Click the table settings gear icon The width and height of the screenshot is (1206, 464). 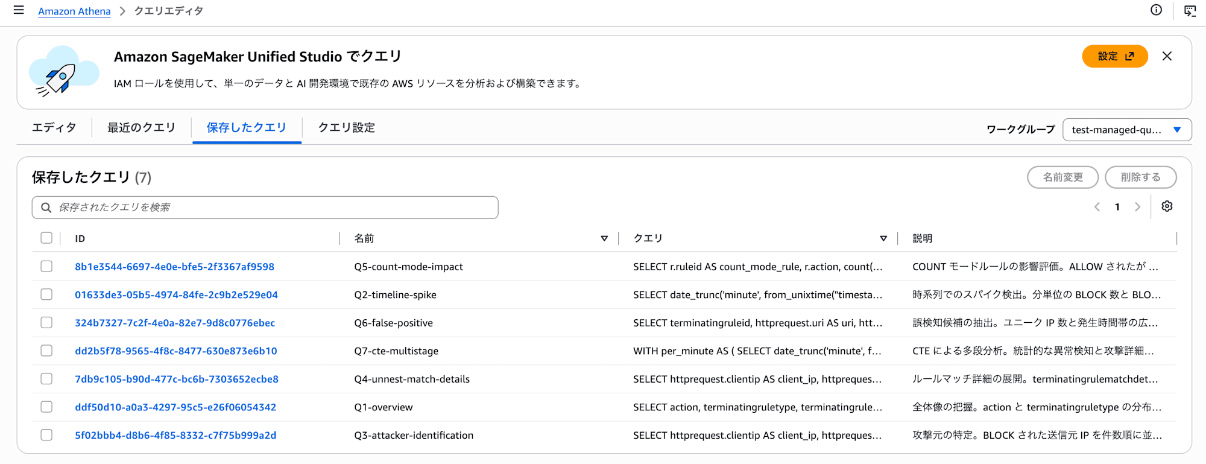click(x=1167, y=206)
